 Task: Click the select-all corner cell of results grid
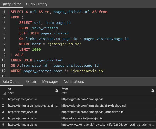click(x=3, y=91)
